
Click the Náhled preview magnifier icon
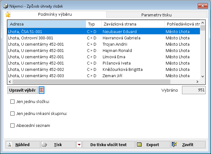click(9, 145)
